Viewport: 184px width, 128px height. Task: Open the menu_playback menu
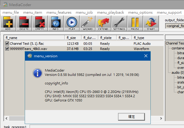pyautogui.click(x=110, y=12)
